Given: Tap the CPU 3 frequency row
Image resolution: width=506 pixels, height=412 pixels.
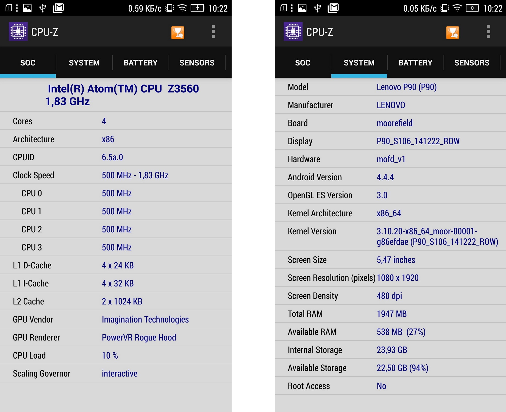Looking at the screenshot, I should 116,247.
